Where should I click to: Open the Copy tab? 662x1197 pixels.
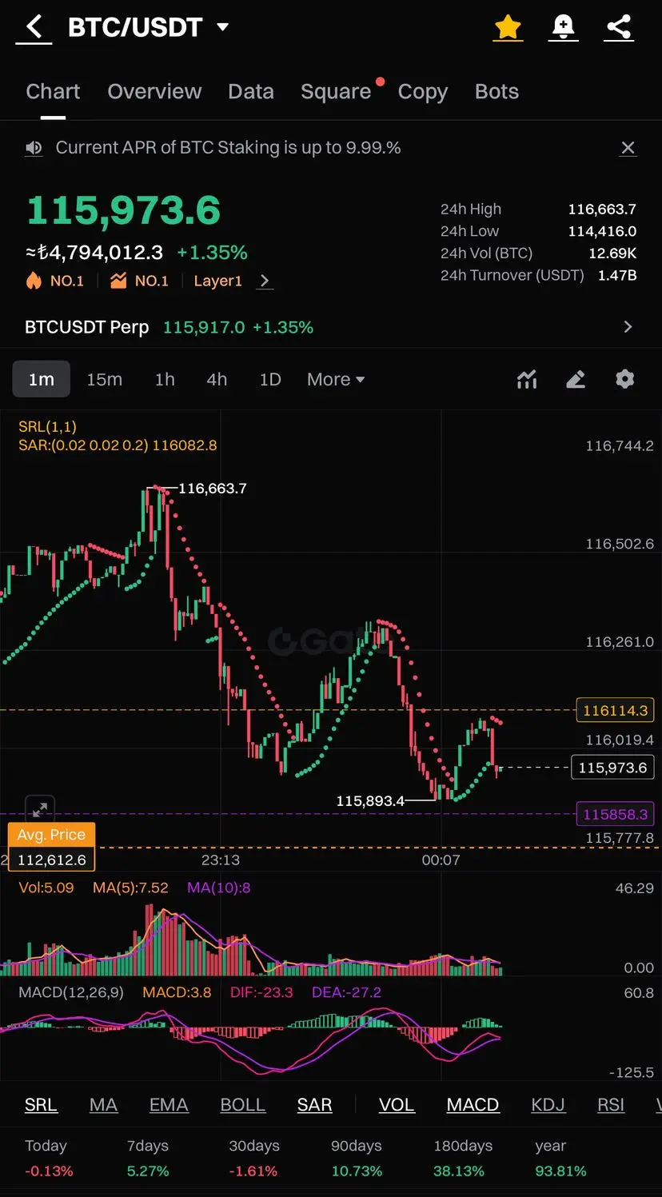click(422, 92)
